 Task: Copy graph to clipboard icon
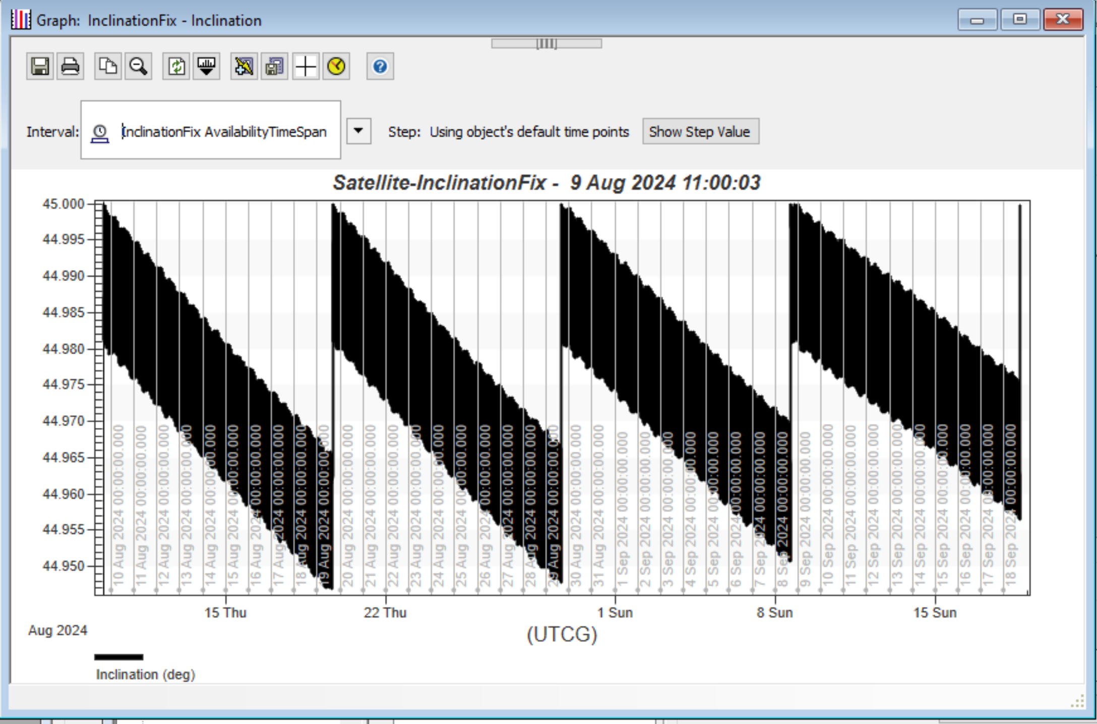coord(108,67)
